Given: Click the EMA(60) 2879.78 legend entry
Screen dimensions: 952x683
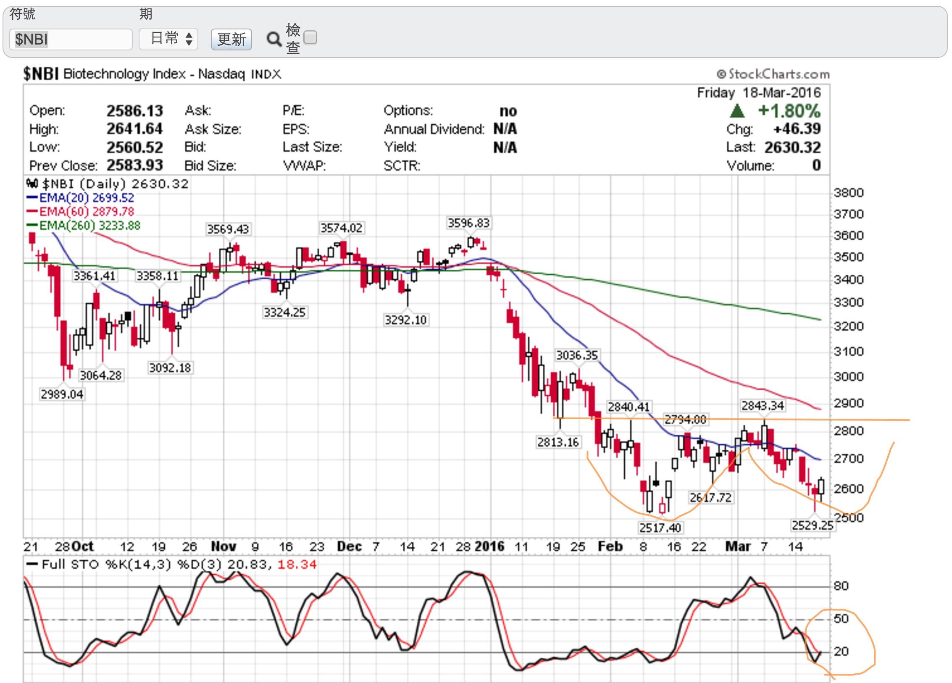Looking at the screenshot, I should pyautogui.click(x=81, y=211).
